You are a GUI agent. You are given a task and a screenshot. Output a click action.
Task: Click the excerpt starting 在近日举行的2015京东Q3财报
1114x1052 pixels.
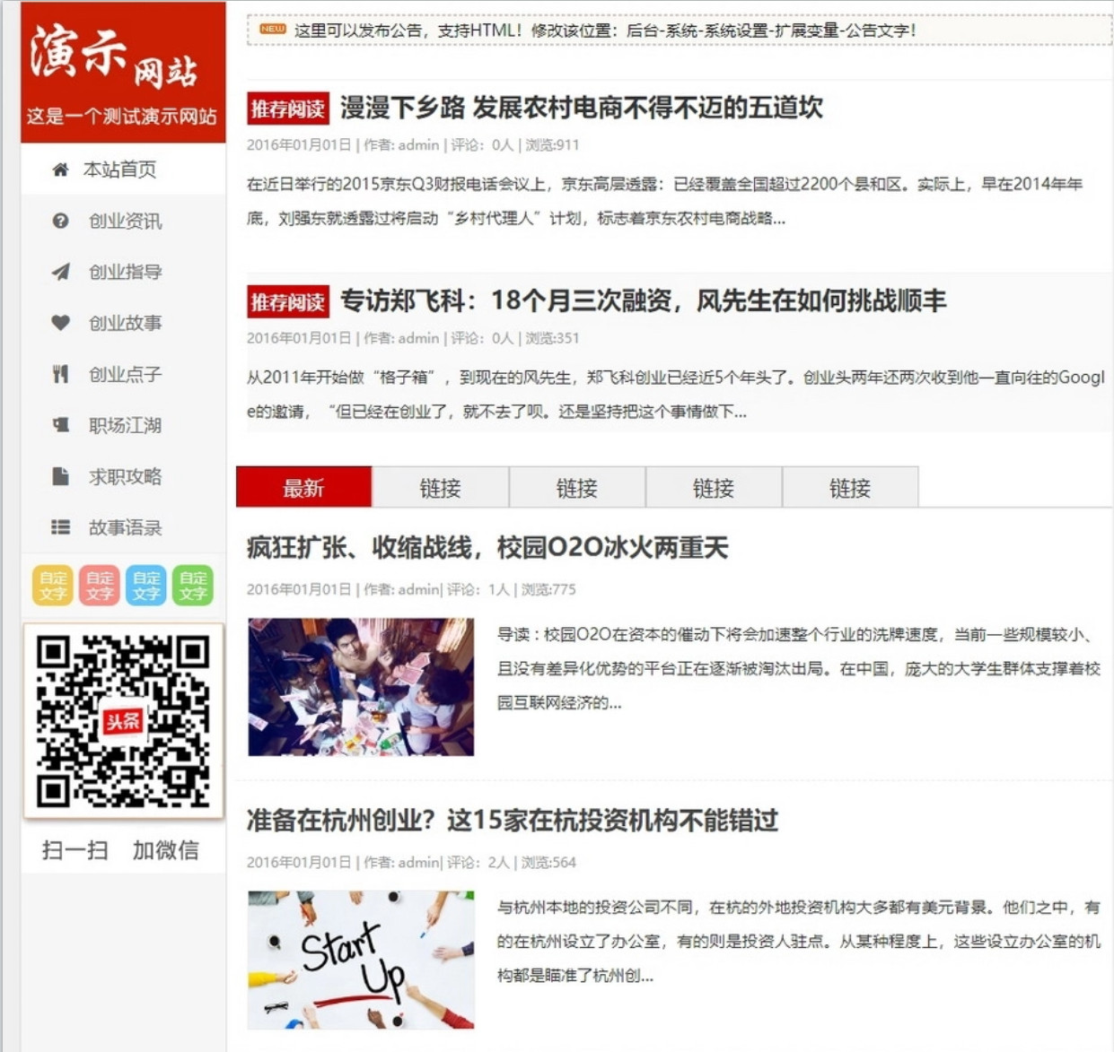(665, 201)
